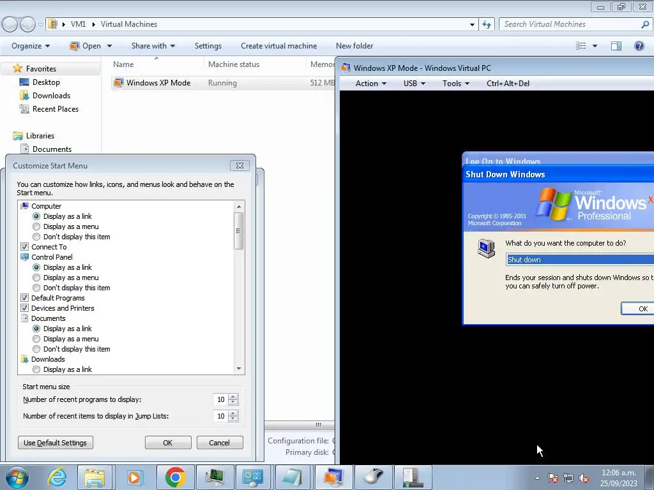Toggle the Devices and Printers checkbox
654x490 pixels.
[25, 308]
